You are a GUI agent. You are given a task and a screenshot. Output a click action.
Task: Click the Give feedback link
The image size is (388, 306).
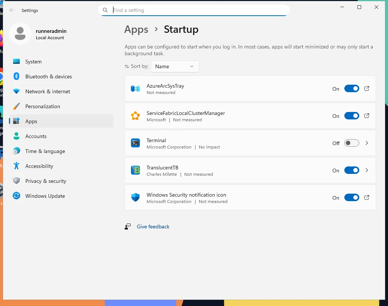[x=153, y=227]
